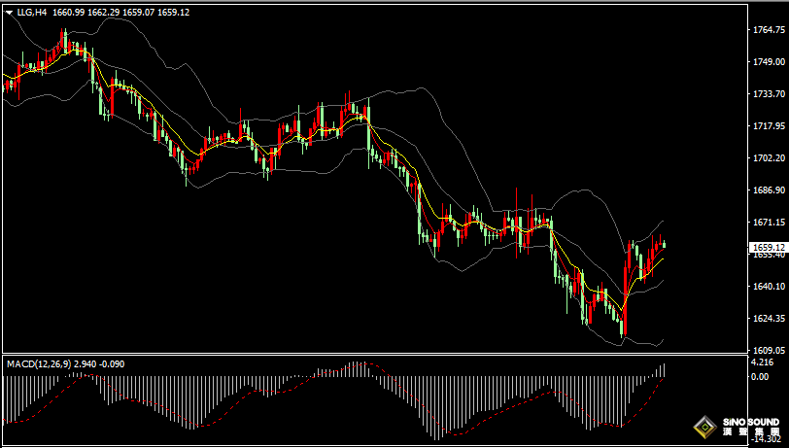This screenshot has height=448, width=789.
Task: Click the 1717.95 price axis label
Action: click(x=769, y=125)
